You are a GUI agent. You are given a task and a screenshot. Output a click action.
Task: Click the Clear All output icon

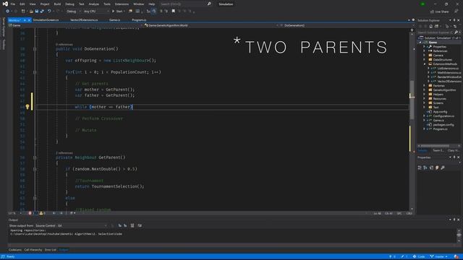click(x=132, y=225)
